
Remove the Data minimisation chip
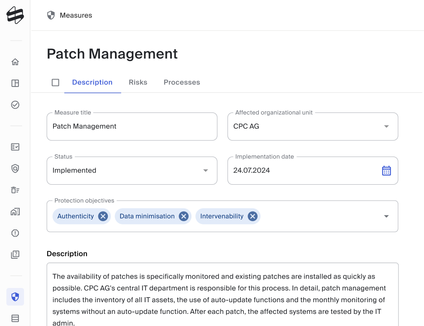pyautogui.click(x=184, y=216)
